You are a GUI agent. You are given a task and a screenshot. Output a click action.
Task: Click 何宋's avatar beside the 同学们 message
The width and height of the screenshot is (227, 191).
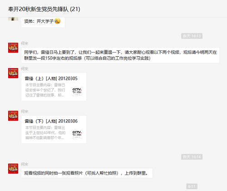pyautogui.click(x=13, y=48)
